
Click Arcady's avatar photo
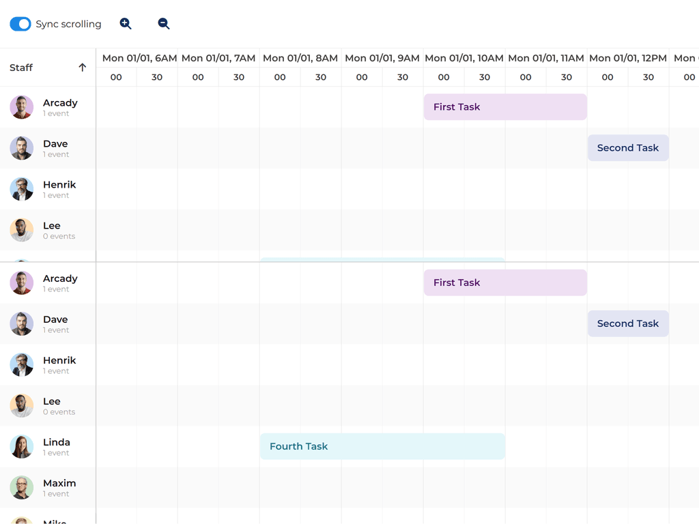tap(21, 107)
